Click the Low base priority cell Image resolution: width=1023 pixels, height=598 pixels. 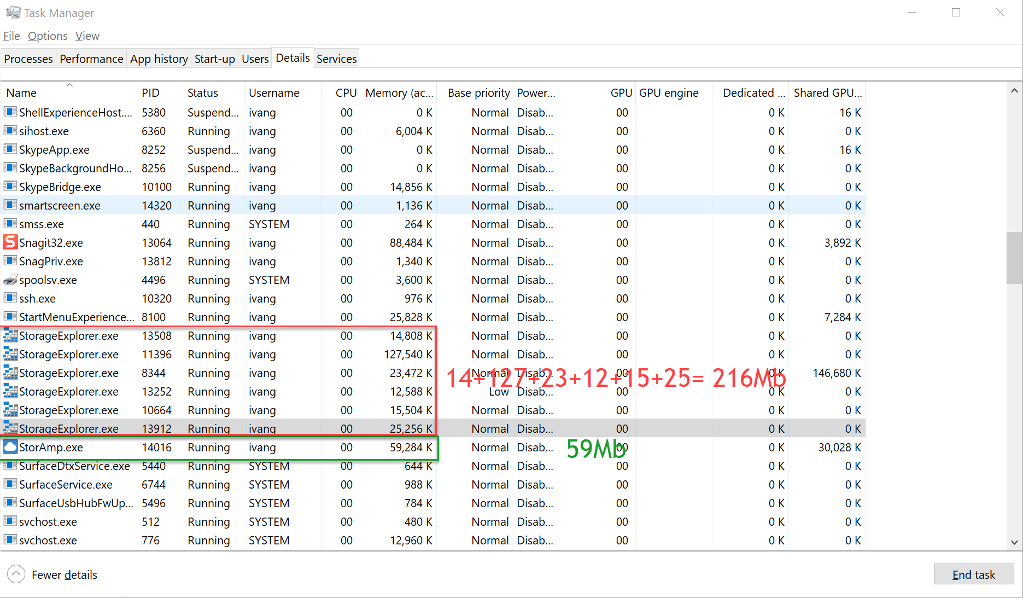click(499, 392)
